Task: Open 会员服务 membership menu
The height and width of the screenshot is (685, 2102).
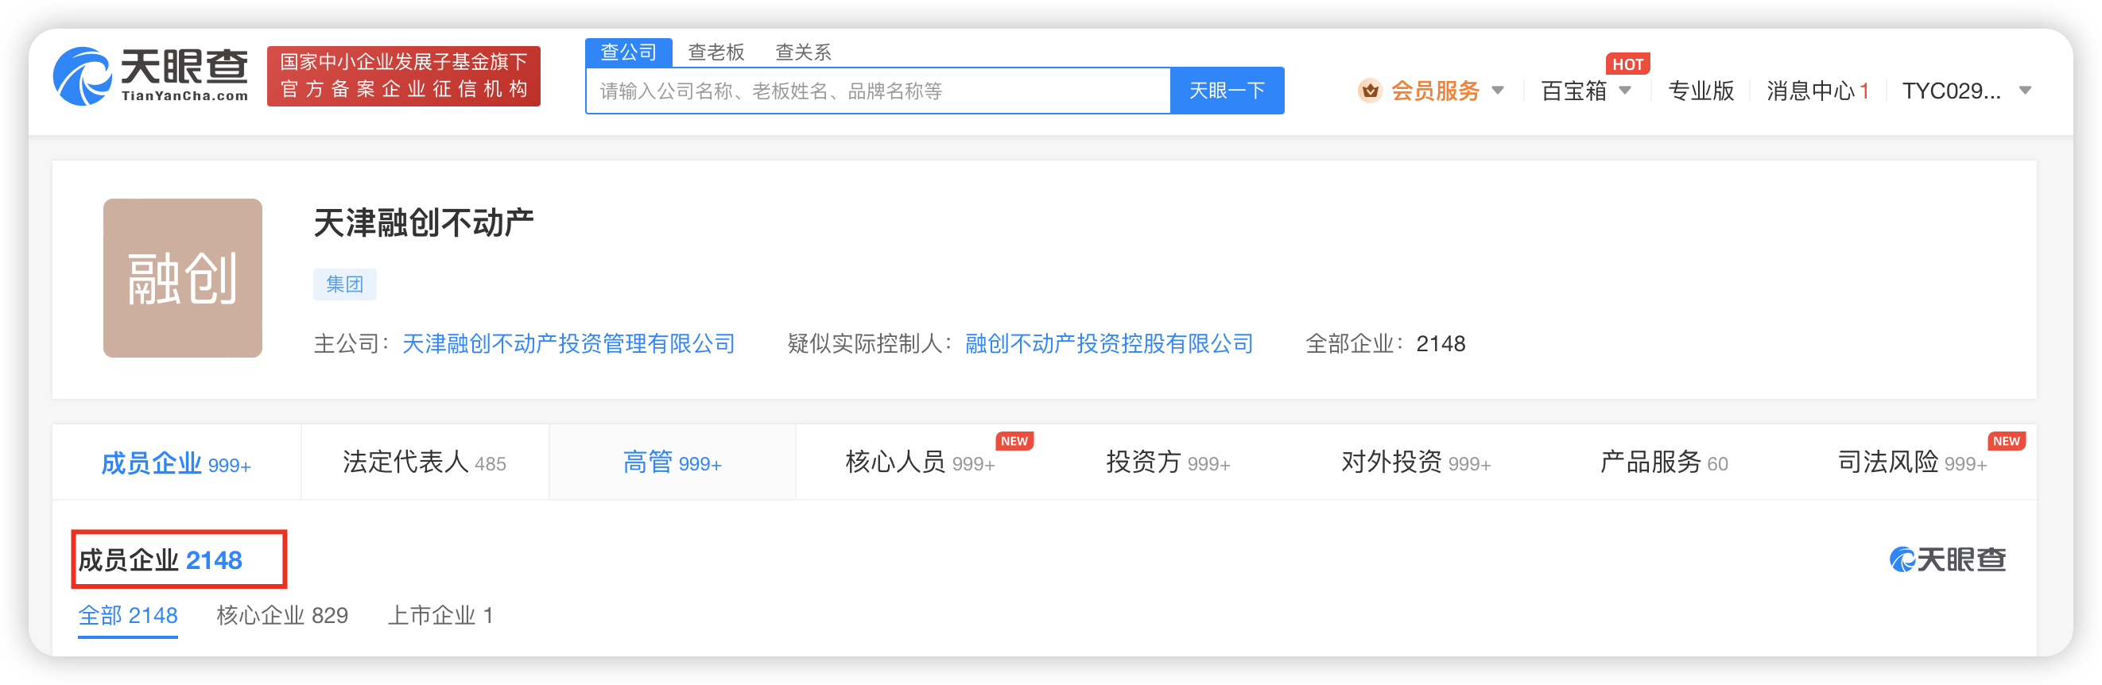Action: 1434,91
